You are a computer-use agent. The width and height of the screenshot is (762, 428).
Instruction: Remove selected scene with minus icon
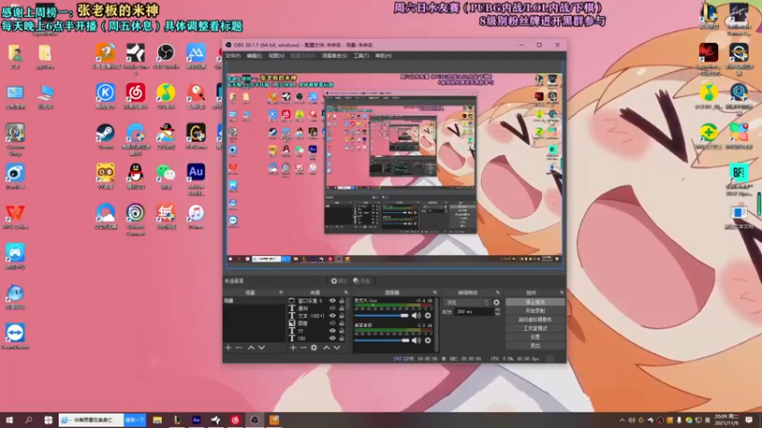pos(239,347)
